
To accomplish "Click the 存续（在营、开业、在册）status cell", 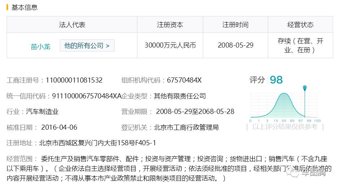I will (x=301, y=45).
